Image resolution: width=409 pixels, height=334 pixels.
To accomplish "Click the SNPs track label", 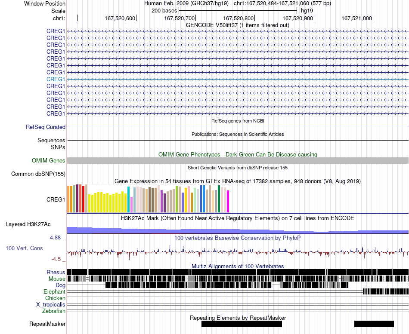I will [x=58, y=147].
